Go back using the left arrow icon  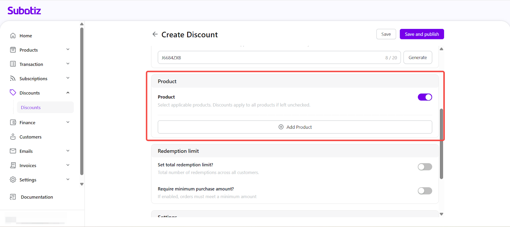[155, 34]
